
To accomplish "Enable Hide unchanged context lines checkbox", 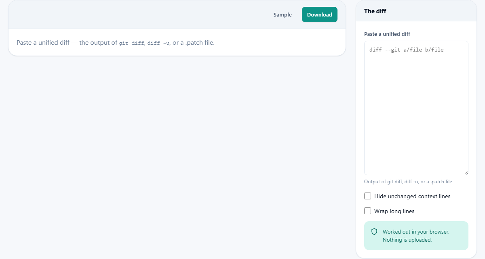I will click(x=367, y=196).
